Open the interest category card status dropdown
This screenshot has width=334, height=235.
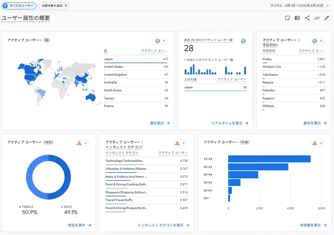(183, 143)
